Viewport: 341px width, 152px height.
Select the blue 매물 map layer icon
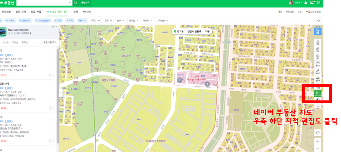tap(318, 31)
